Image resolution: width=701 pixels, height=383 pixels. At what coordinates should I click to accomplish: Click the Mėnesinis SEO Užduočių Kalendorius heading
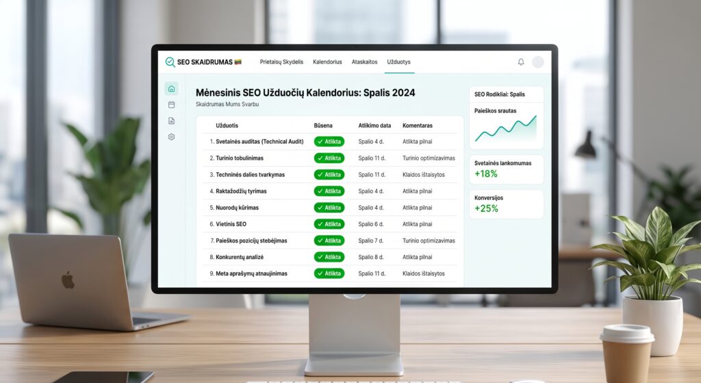(305, 93)
